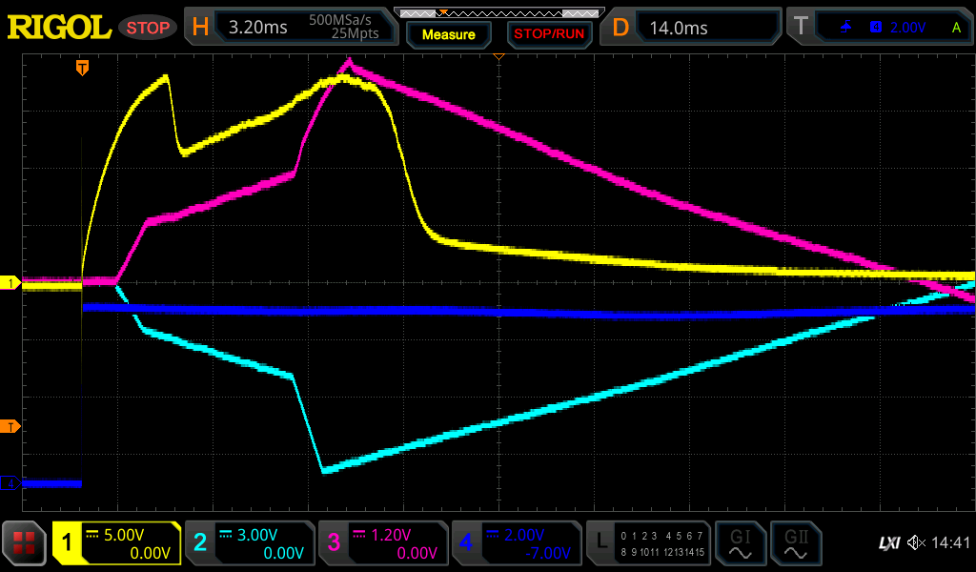This screenshot has height=572, width=976.
Task: Toggle channel 4 blue 2.00V label
Action: (517, 543)
